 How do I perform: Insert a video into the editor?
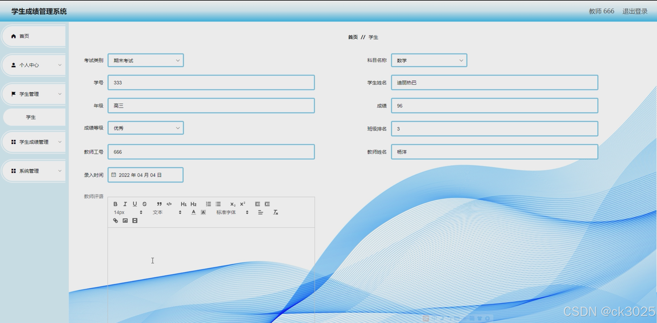click(135, 221)
